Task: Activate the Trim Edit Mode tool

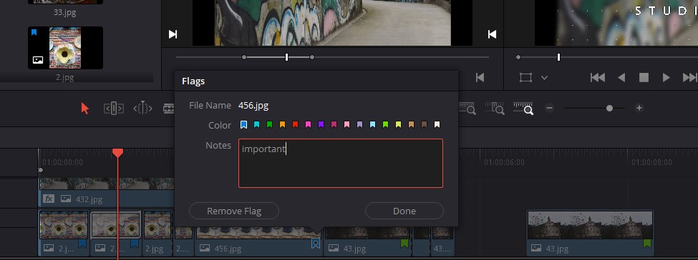Action: tap(114, 108)
